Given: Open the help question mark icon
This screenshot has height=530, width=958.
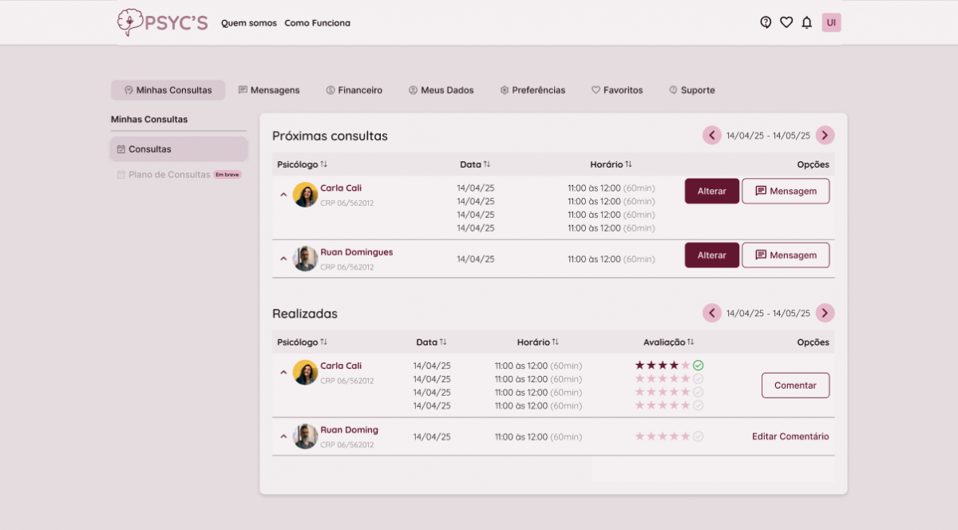Looking at the screenshot, I should point(766,22).
